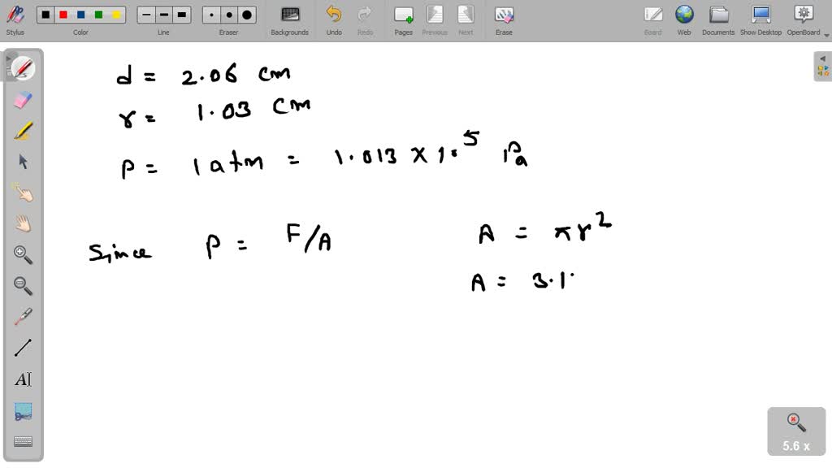Screen dimensions: 832x468
Task: Choose the selection arrow tool
Action: coord(23,162)
